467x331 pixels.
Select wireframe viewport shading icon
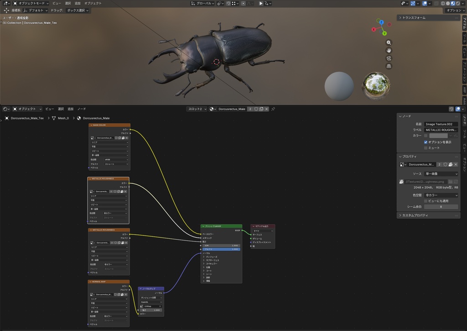point(443,3)
